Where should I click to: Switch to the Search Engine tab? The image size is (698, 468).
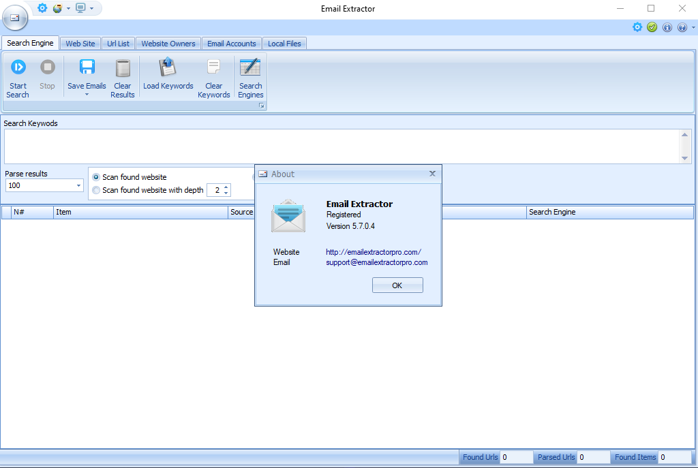[x=30, y=43]
